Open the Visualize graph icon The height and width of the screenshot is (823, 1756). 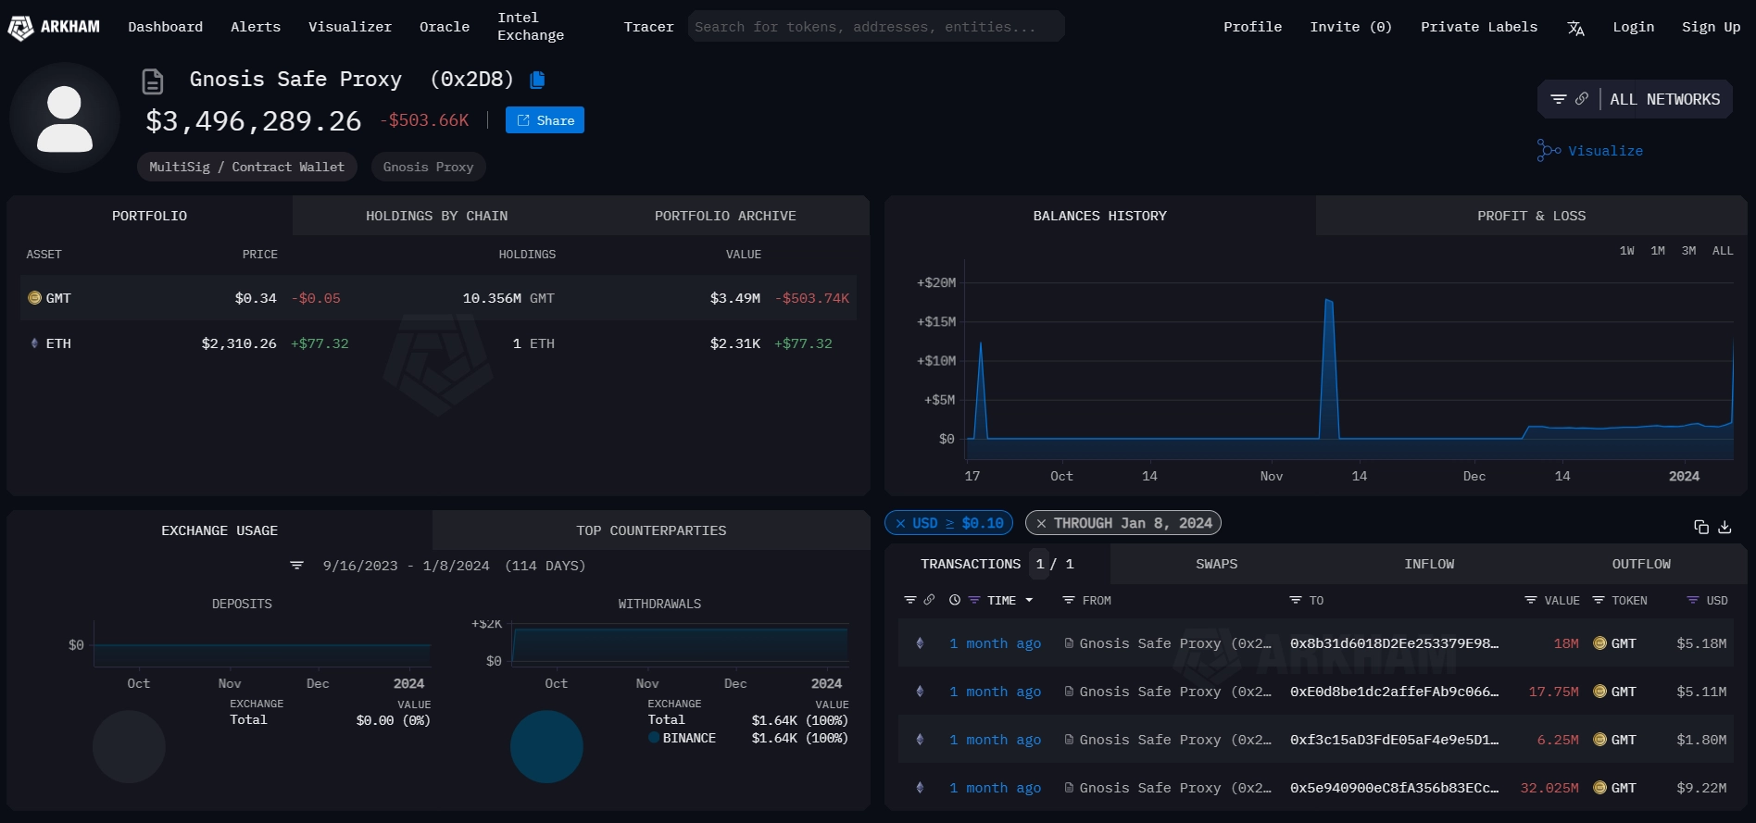click(1549, 150)
